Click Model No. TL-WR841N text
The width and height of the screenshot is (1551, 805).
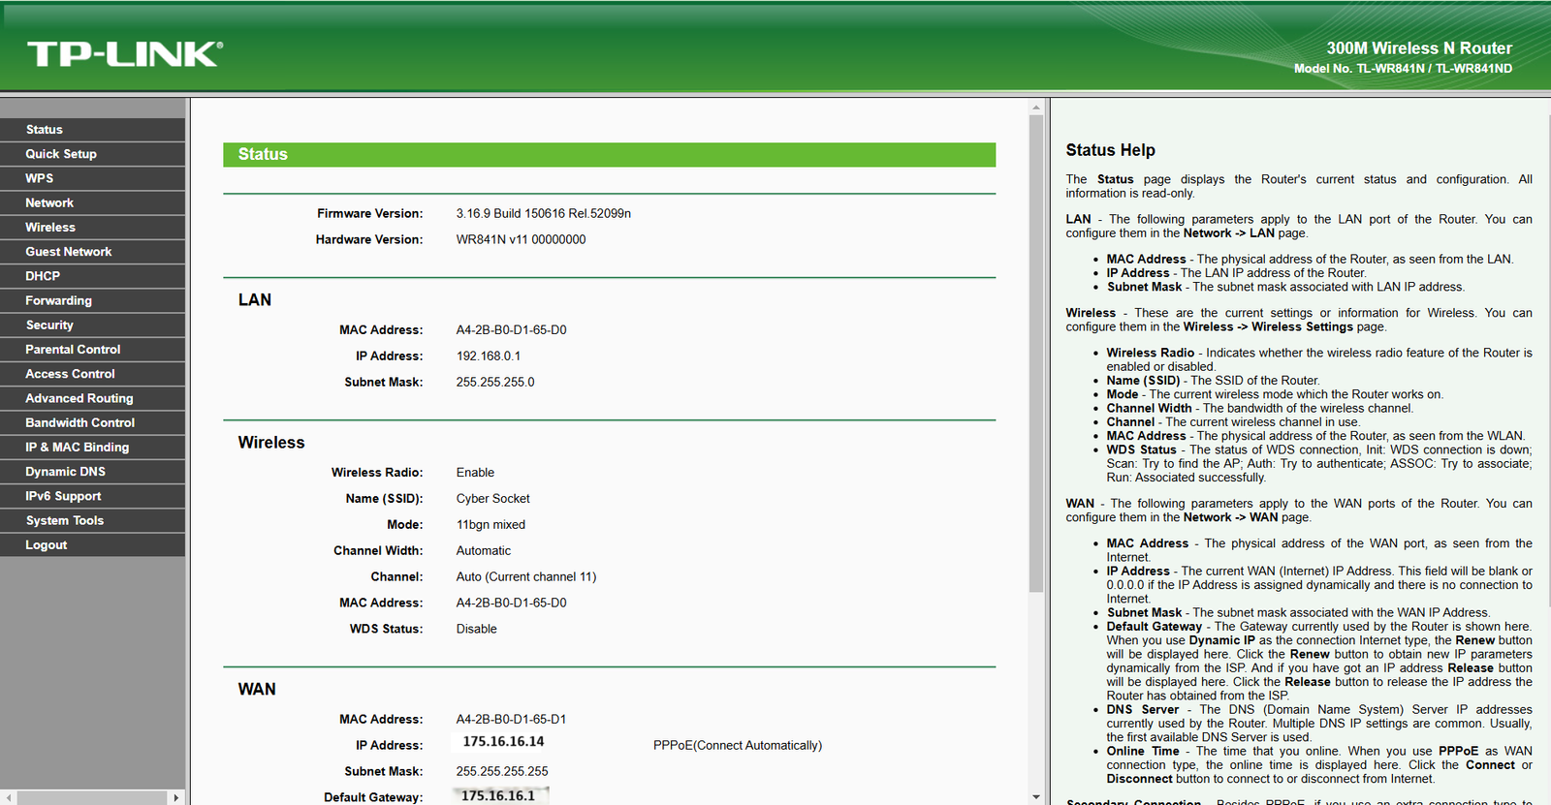(1403, 69)
